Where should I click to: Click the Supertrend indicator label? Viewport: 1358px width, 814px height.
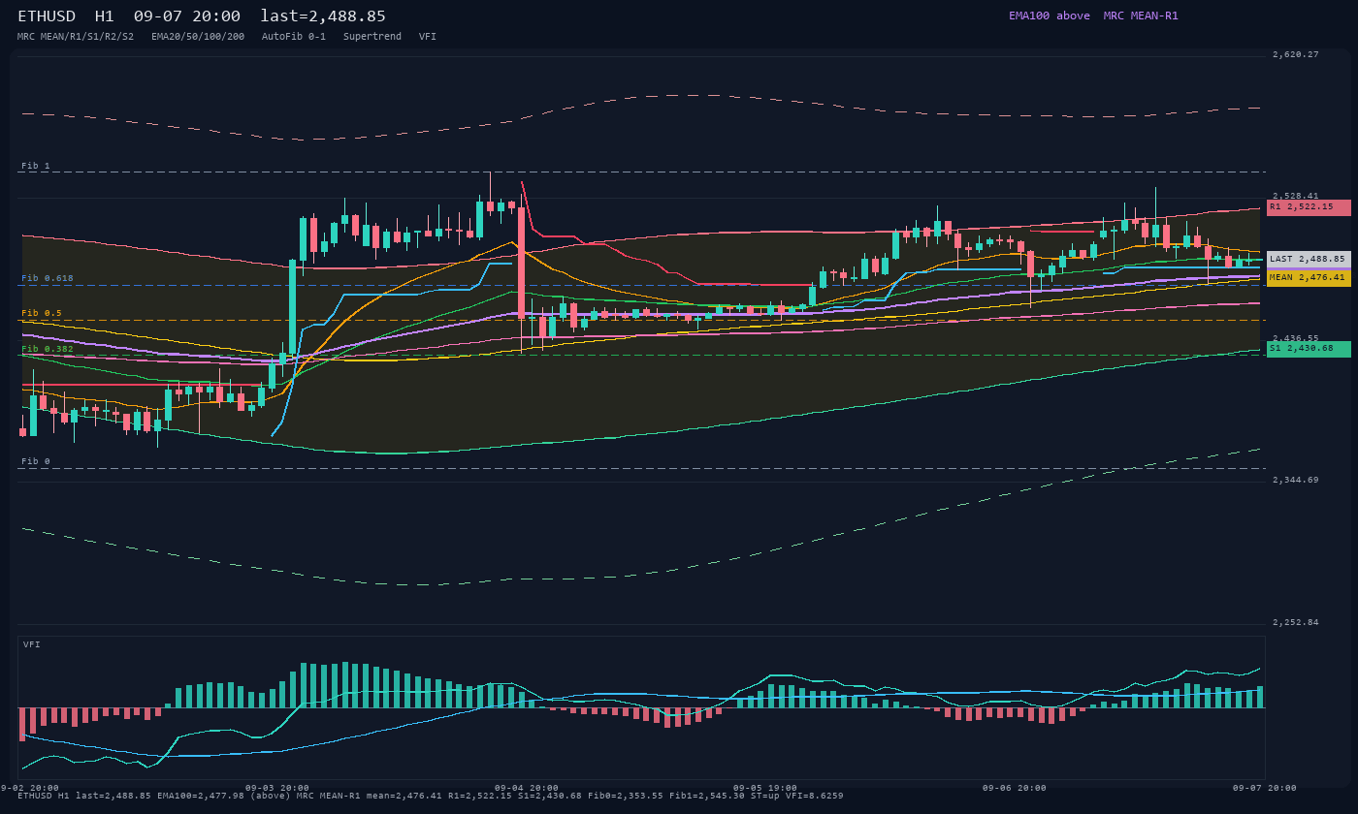[372, 37]
